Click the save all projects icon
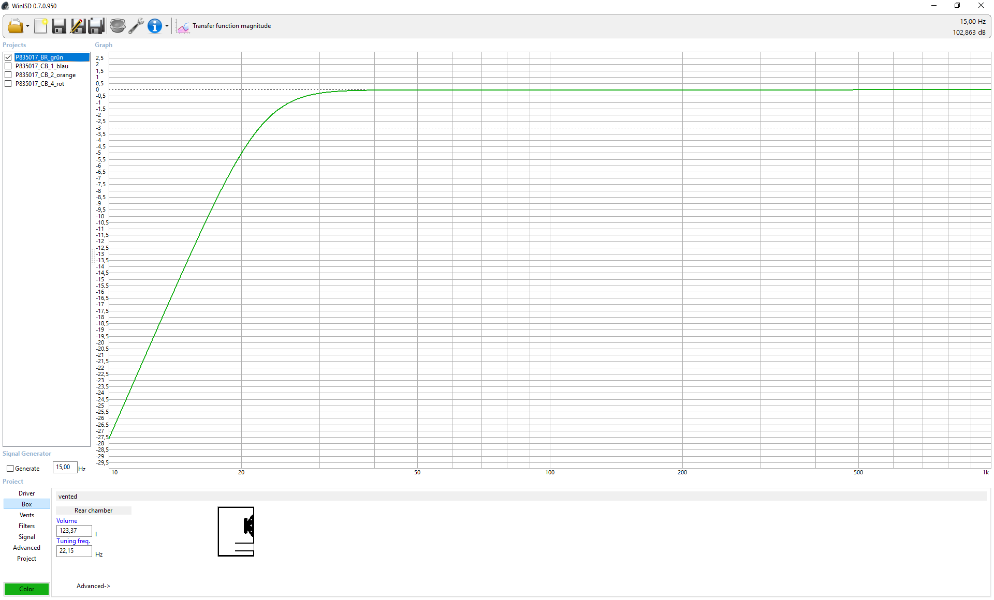The height and width of the screenshot is (600, 994). point(96,26)
